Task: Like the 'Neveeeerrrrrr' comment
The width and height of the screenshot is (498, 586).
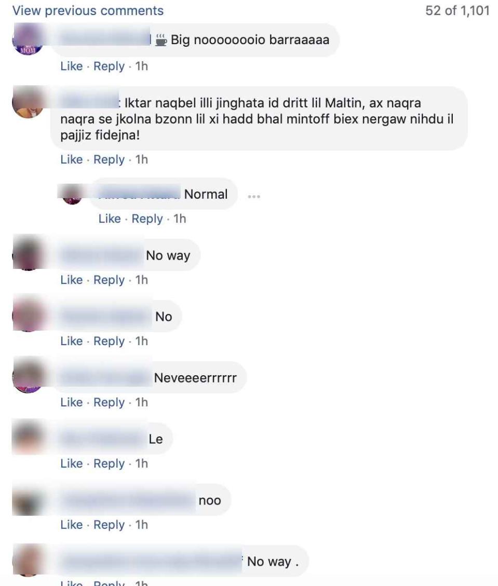Action: tap(72, 402)
